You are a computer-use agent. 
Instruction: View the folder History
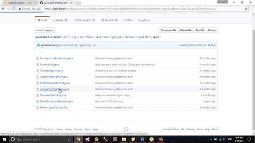[x=212, y=30]
